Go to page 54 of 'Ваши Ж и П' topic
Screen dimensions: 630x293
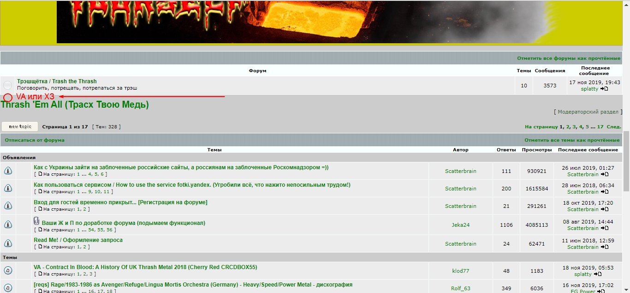pyautogui.click(x=91, y=230)
